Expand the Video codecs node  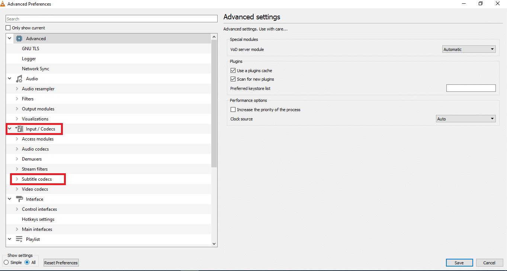[17, 189]
